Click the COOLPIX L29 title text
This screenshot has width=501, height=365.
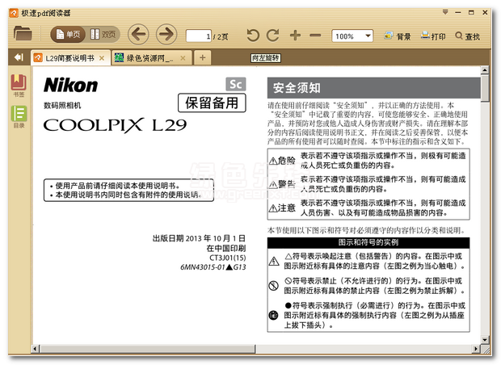(115, 125)
